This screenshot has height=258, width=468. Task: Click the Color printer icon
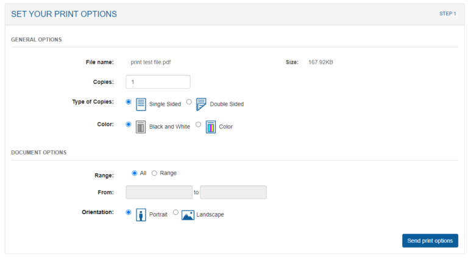(211, 127)
